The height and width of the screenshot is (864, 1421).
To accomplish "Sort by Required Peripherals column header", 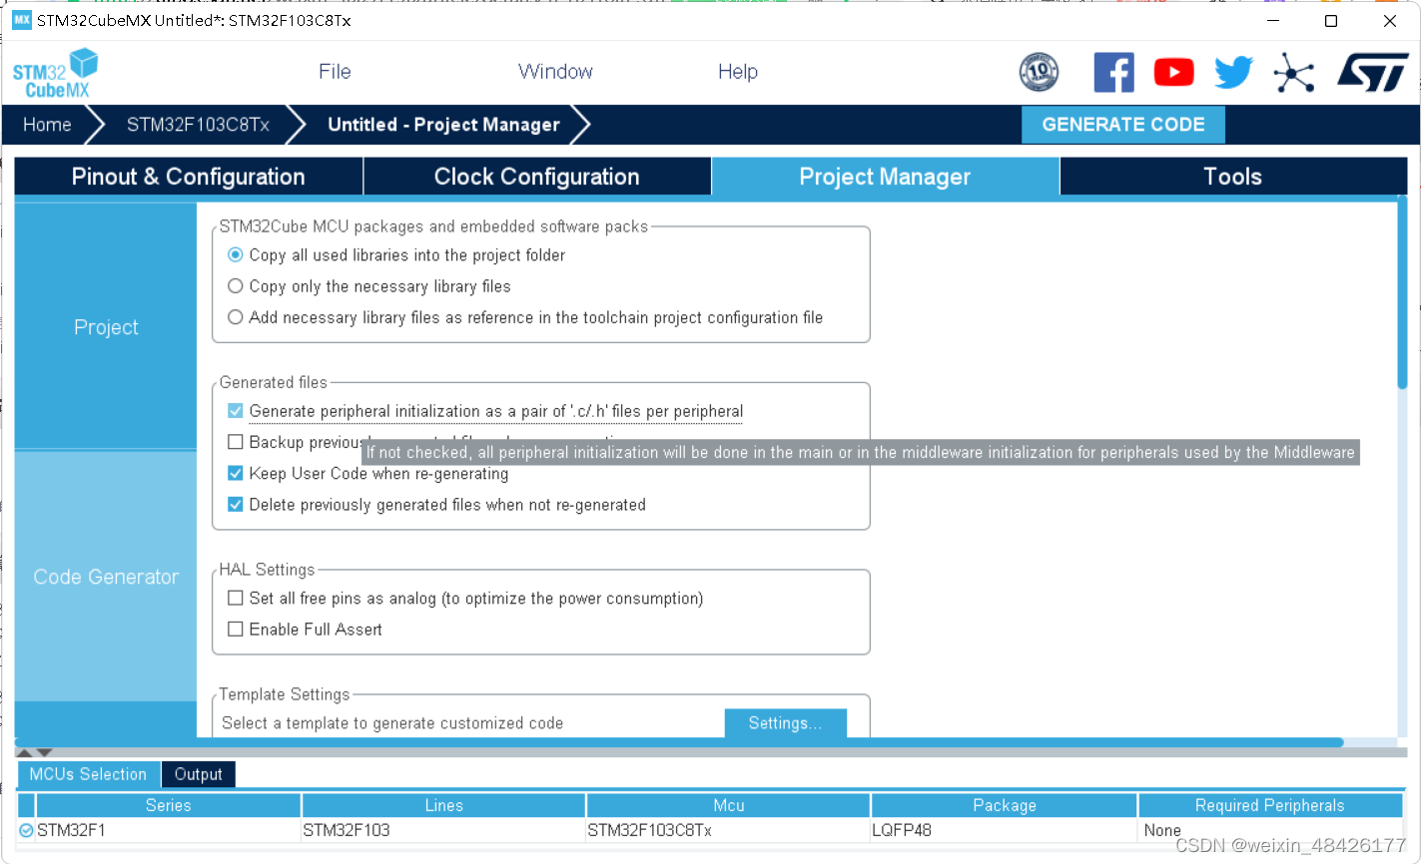I will [x=1269, y=805].
